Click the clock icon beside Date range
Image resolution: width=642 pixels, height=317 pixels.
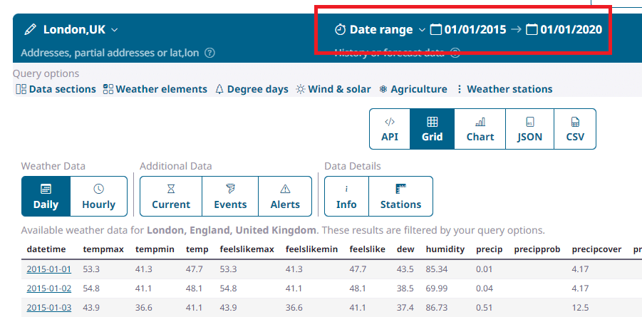tap(340, 30)
